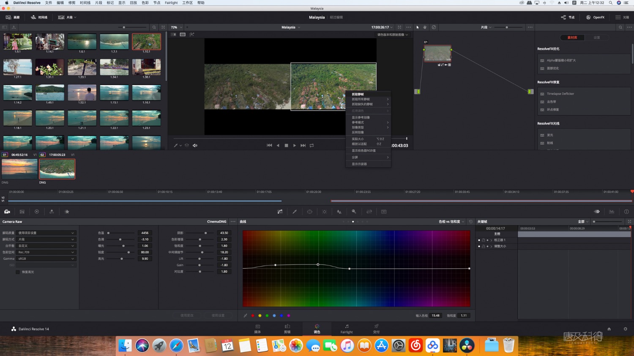
Task: Open the 白平衡 dropdown showing 自定义
Action: [46, 246]
